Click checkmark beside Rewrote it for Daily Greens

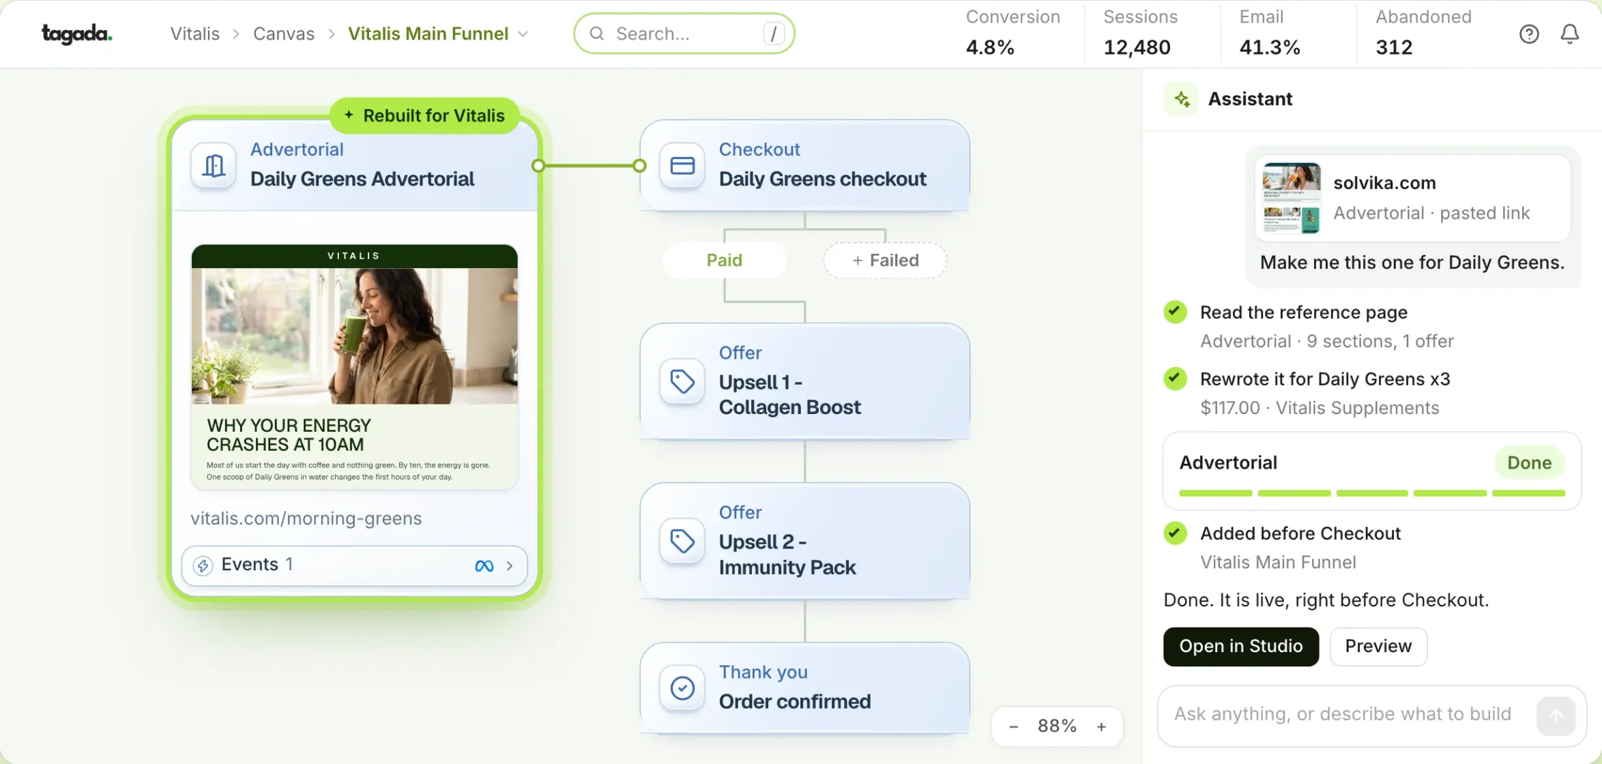1175,378
